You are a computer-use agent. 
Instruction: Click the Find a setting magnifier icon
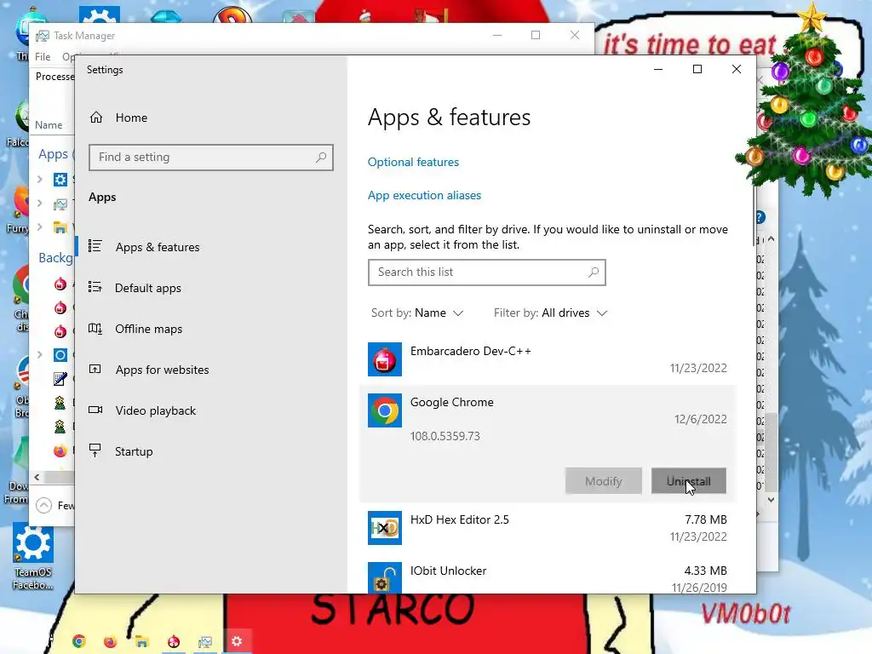pos(321,158)
